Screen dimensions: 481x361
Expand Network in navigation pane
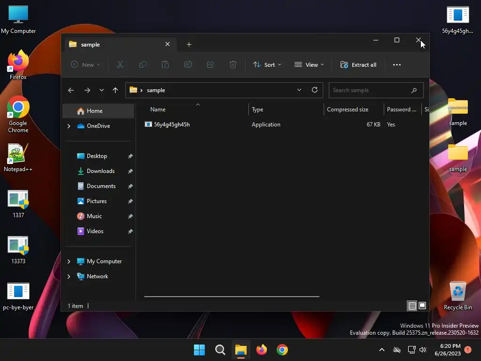69,276
